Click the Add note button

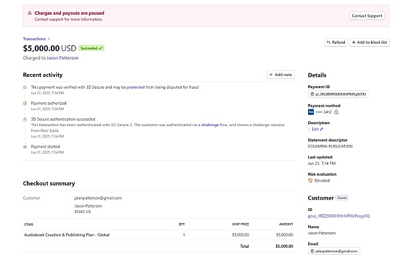pos(281,75)
